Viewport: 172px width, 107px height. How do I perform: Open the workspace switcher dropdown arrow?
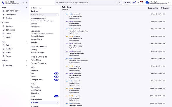(x=23, y=3)
